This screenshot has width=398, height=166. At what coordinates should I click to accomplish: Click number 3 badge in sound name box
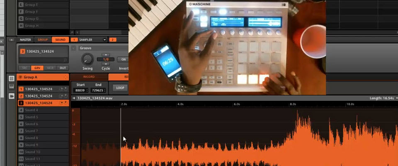coord(22,51)
